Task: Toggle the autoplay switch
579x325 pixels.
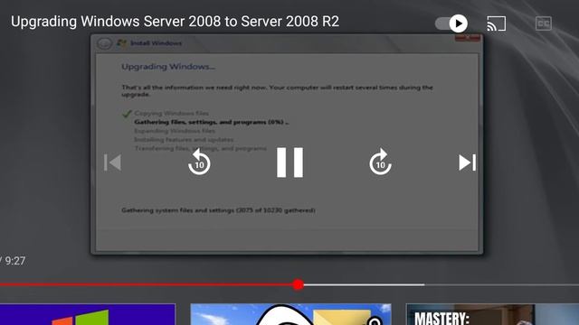Action: pos(451,23)
